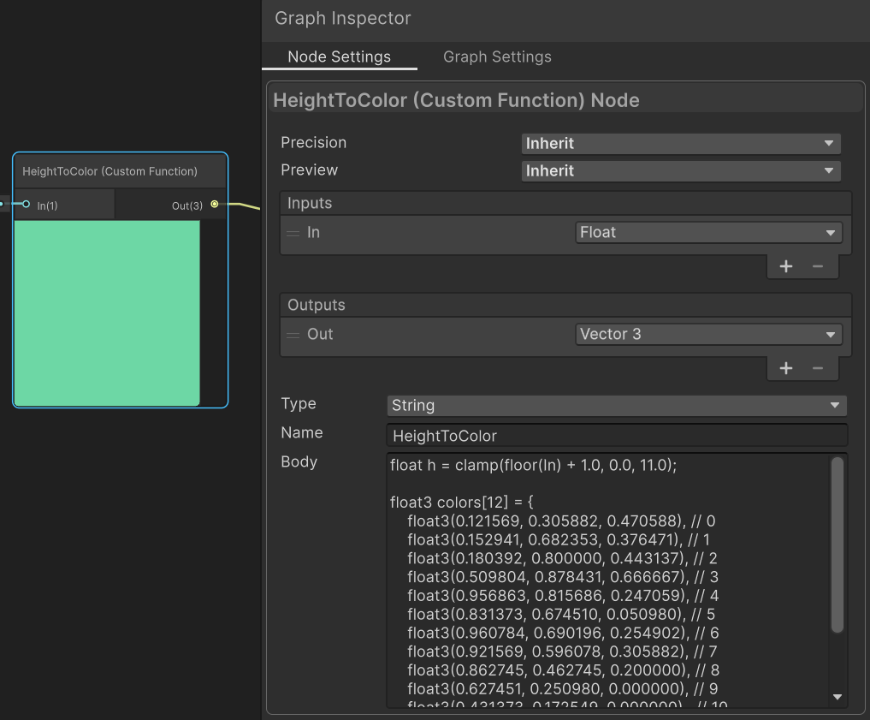Add a new output with the plus button
The image size is (870, 720).
click(x=785, y=368)
